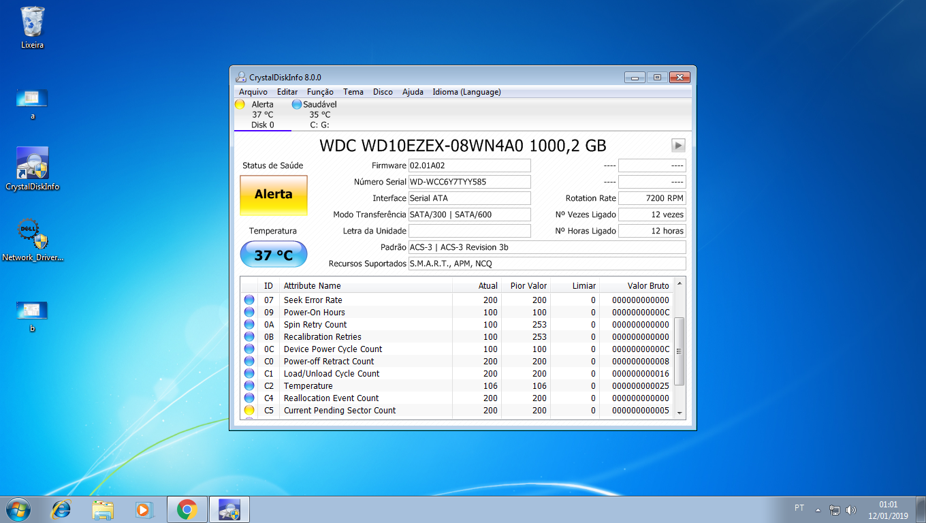Click the attribute list scrollbar thumb
This screenshot has height=523, width=926.
tap(679, 351)
